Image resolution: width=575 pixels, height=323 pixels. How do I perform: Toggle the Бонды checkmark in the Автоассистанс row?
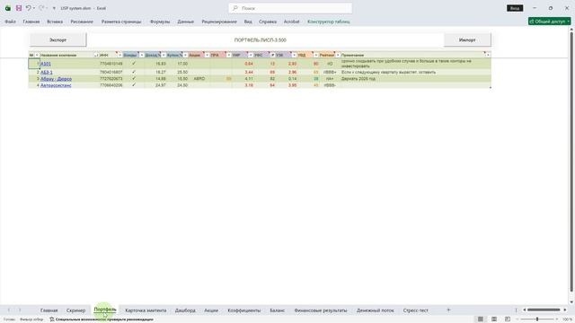(x=134, y=85)
